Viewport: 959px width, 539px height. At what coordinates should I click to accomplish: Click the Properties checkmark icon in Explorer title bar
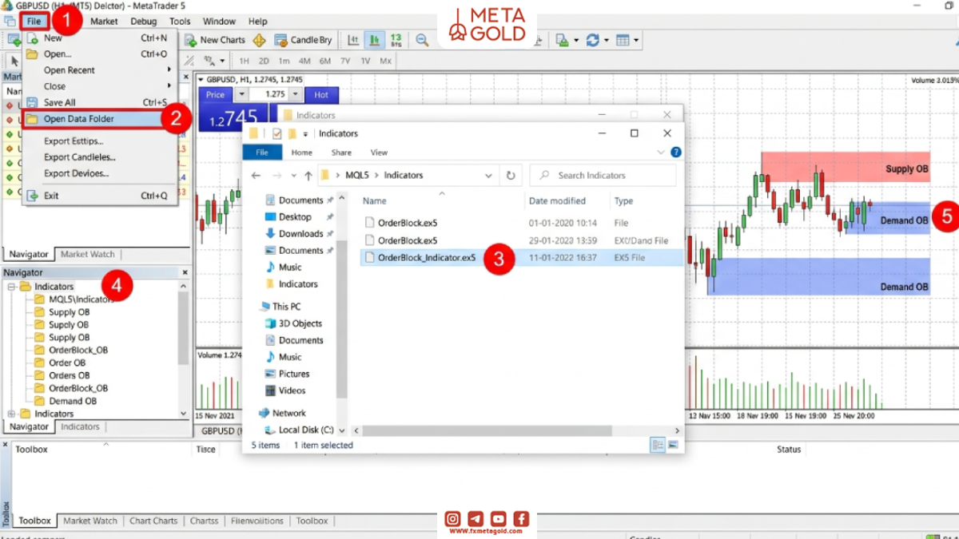pos(277,133)
